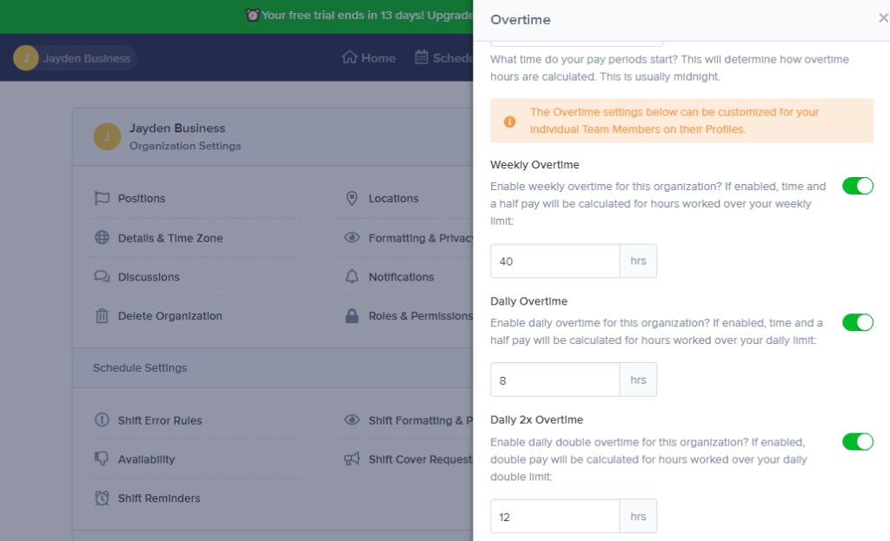This screenshot has width=890, height=541.
Task: Close the Overtime panel
Action: [883, 17]
